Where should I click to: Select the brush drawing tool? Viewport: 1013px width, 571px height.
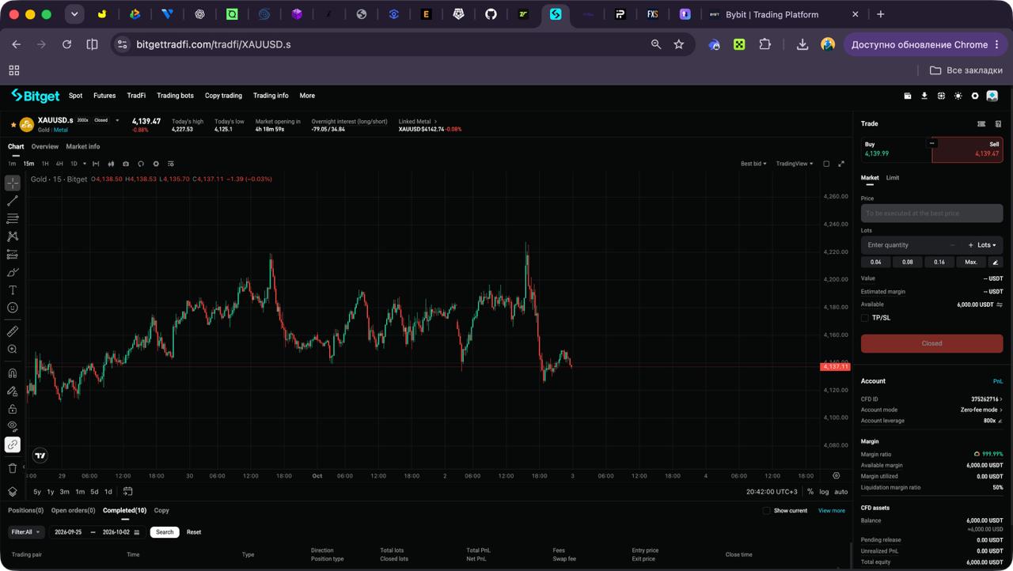[13, 272]
